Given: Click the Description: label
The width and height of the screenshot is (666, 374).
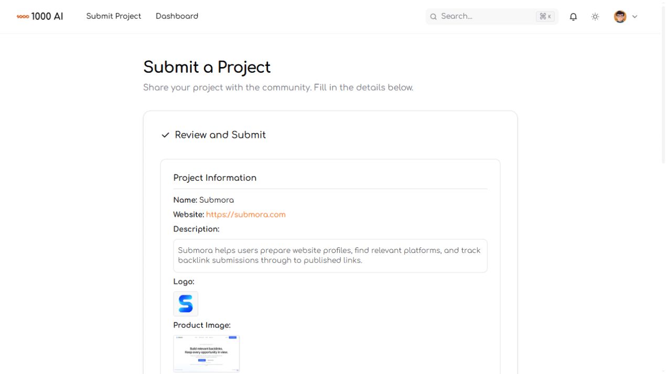Looking at the screenshot, I should click(x=196, y=229).
